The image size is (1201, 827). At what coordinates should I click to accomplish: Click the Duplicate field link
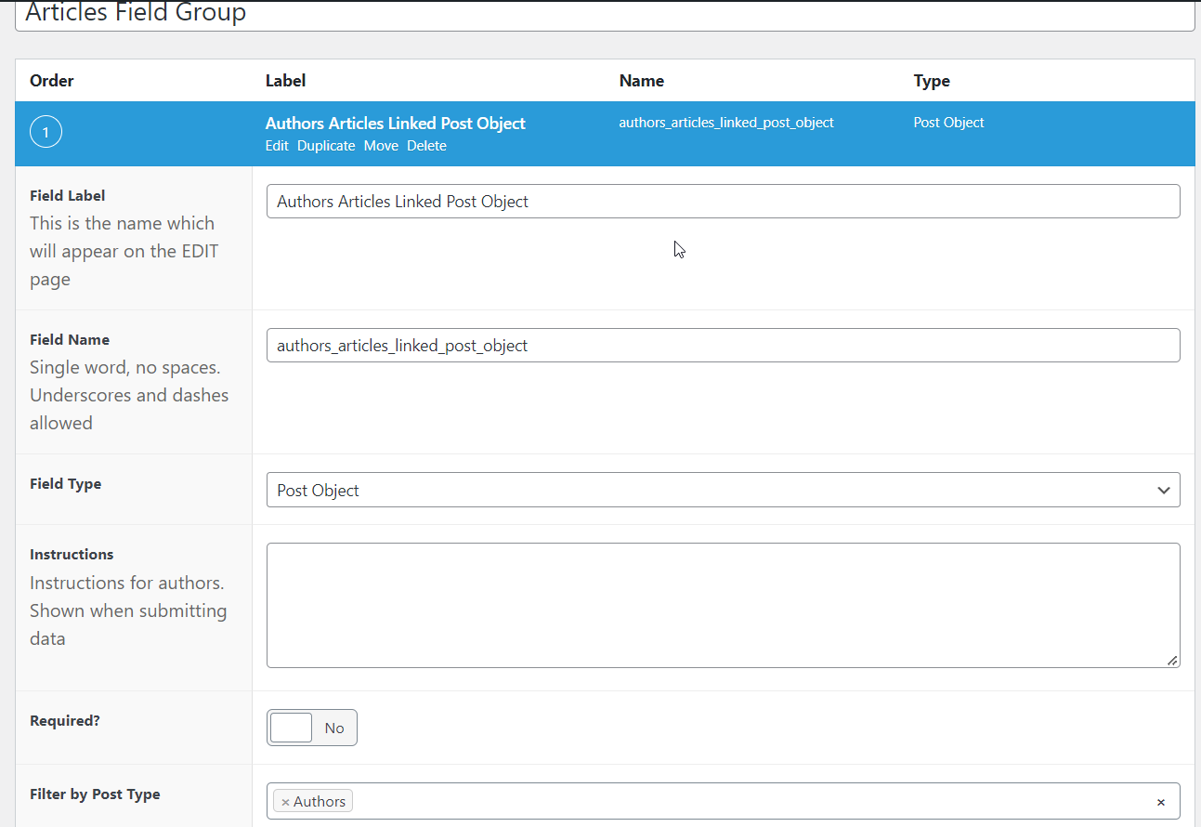click(x=326, y=146)
